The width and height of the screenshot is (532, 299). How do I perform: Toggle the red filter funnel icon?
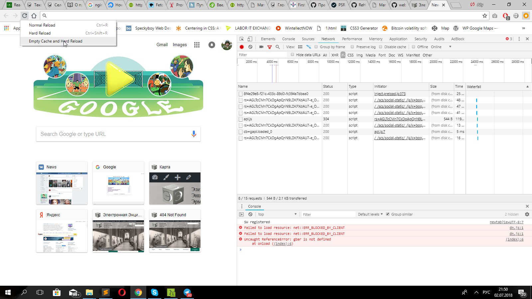[x=270, y=47]
